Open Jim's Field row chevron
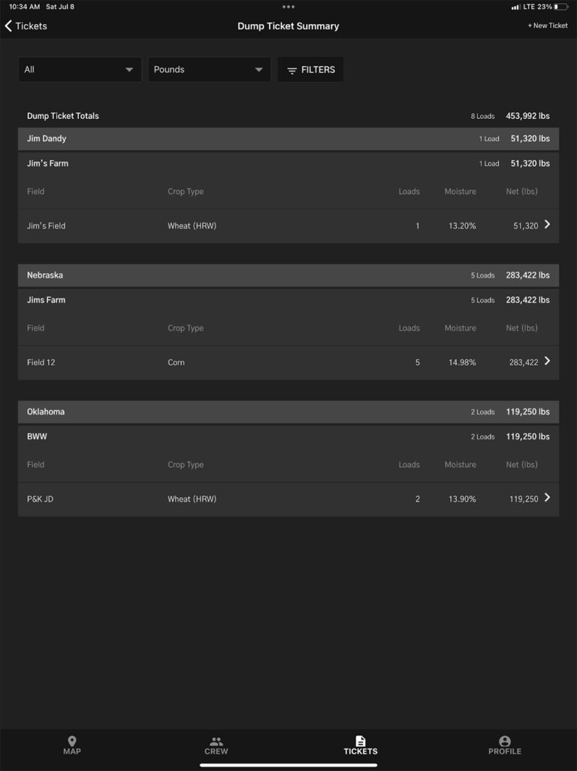 [x=547, y=224]
